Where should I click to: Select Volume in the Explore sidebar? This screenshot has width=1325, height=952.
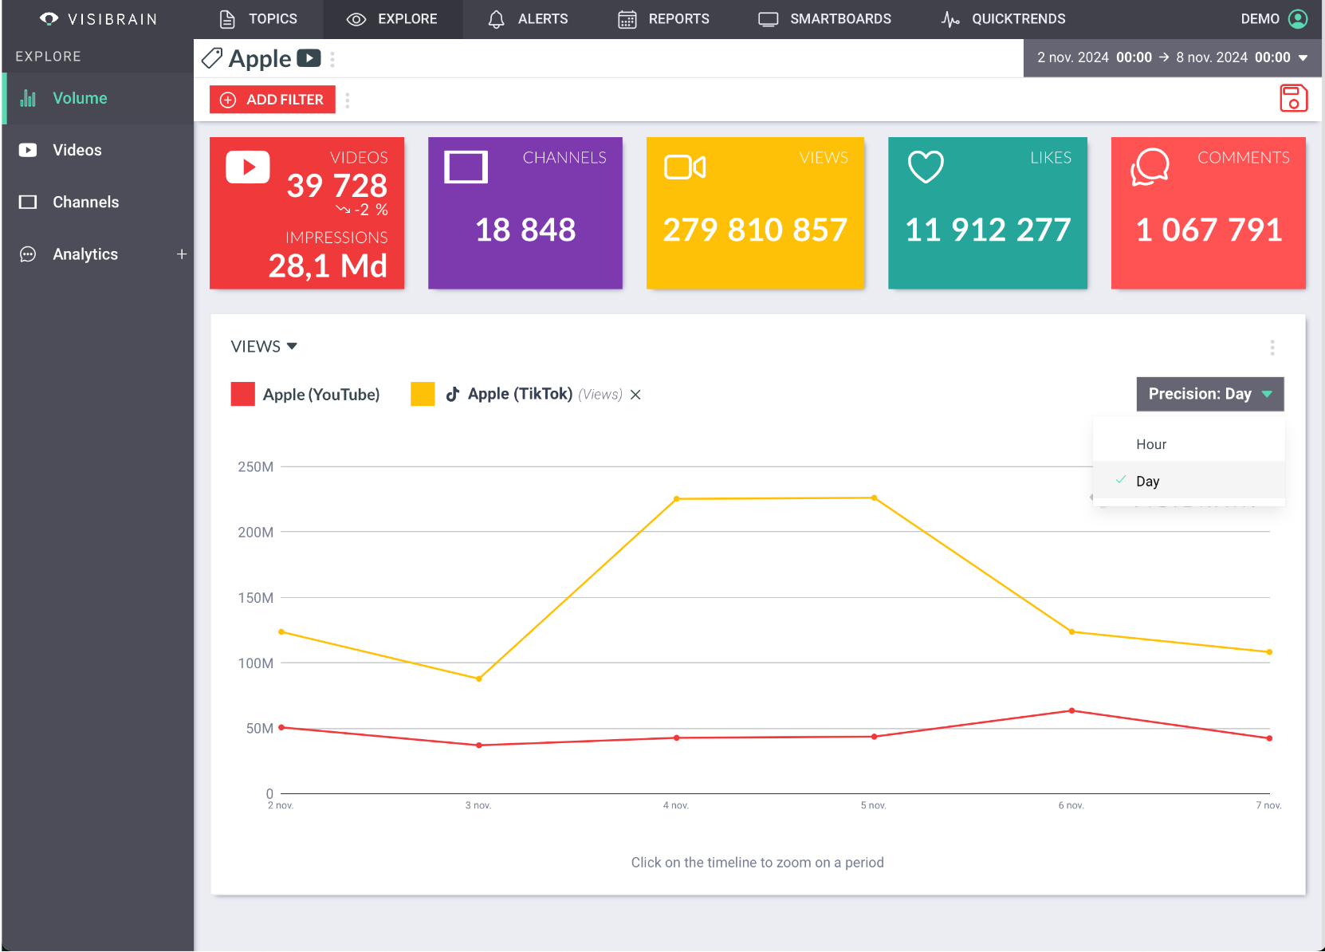point(97,98)
